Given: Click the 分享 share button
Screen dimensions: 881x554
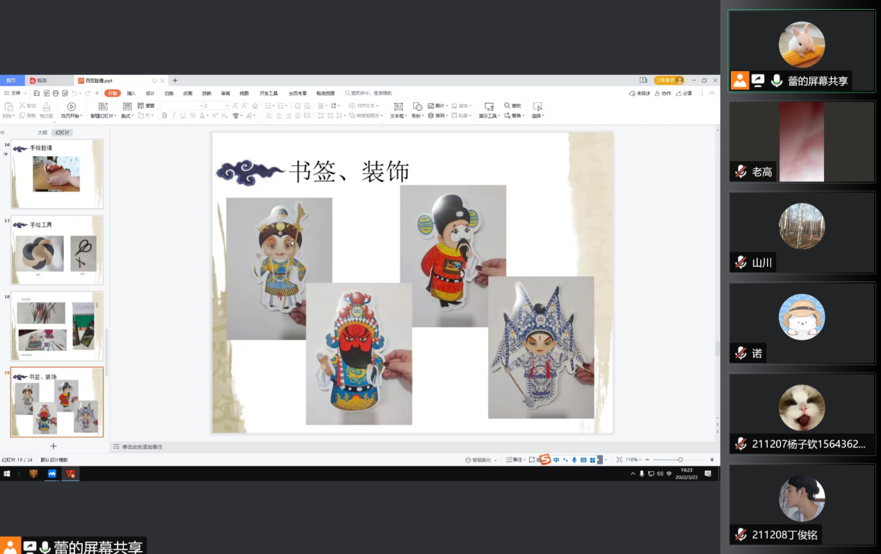Looking at the screenshot, I should (x=684, y=93).
